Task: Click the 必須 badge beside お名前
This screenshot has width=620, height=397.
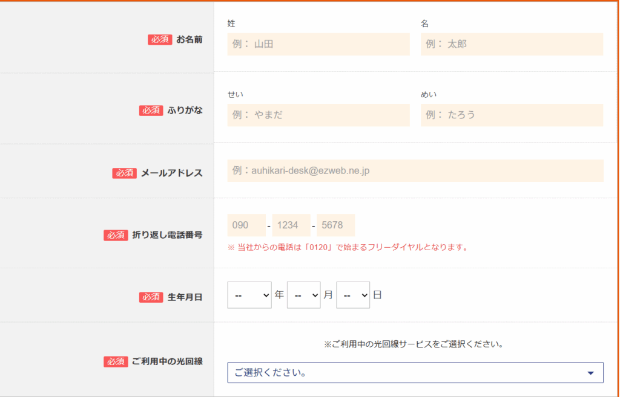Action: click(x=160, y=39)
